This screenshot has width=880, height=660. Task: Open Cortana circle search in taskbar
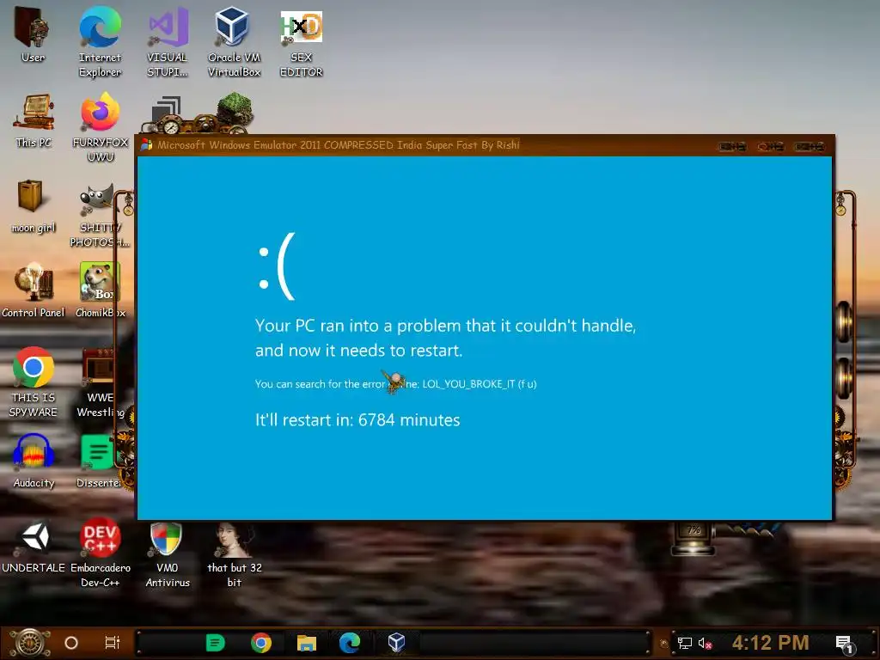(x=71, y=643)
